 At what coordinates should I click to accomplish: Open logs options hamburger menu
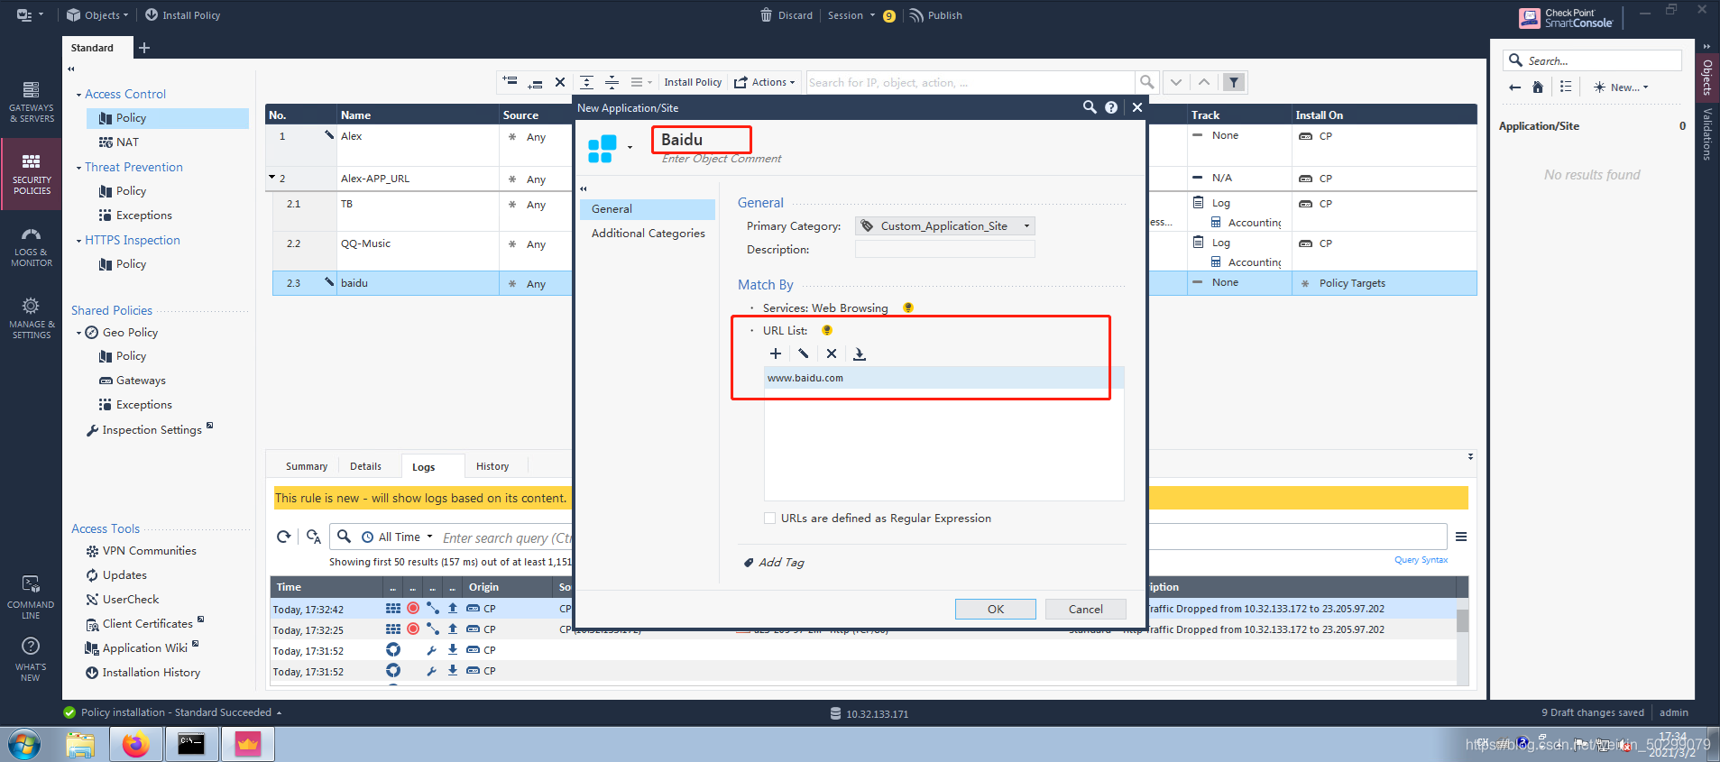(x=1461, y=537)
